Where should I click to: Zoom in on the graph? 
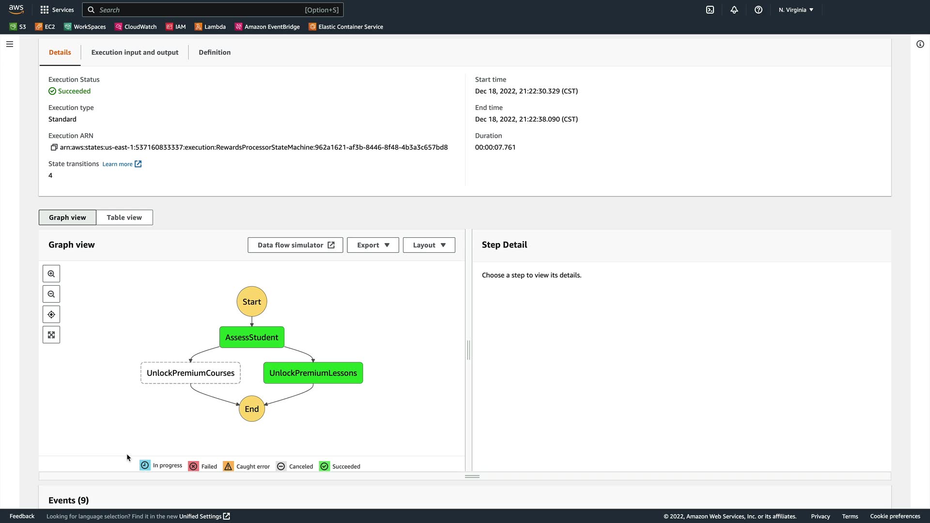pyautogui.click(x=51, y=274)
